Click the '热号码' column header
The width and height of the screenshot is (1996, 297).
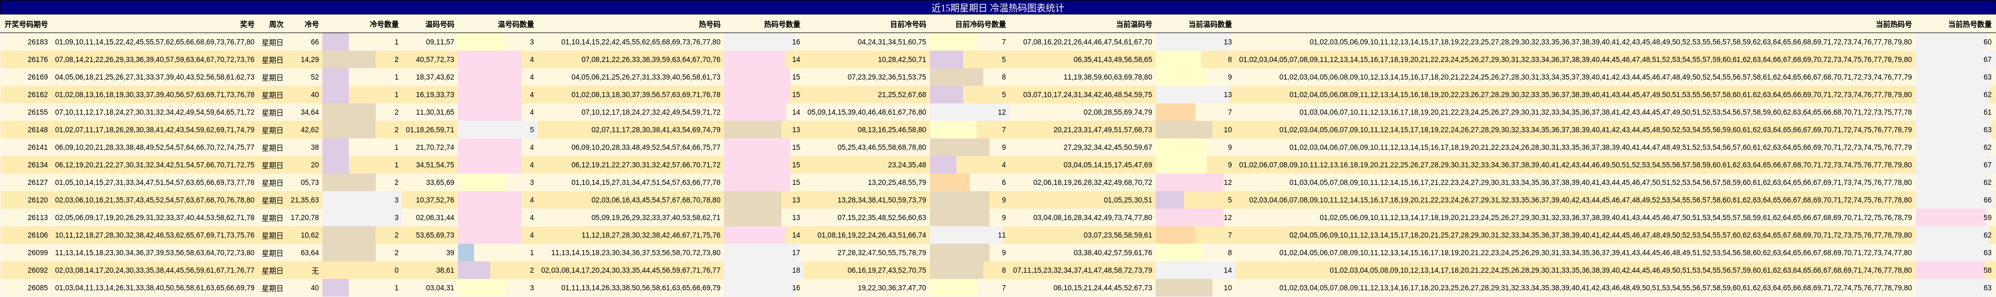tap(709, 25)
